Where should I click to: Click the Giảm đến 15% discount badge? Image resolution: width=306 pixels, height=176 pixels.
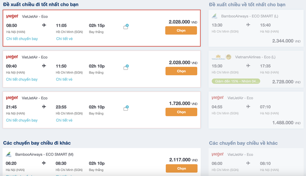tap(236, 81)
